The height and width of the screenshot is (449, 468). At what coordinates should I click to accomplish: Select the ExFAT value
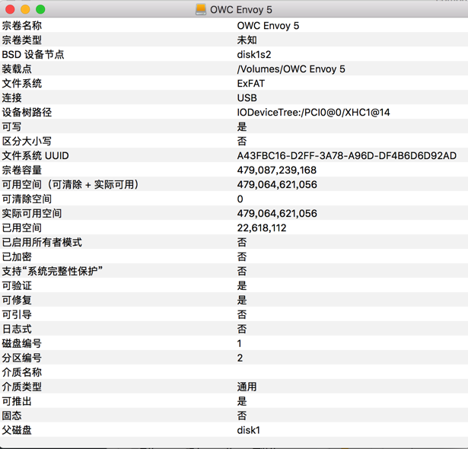(x=250, y=83)
